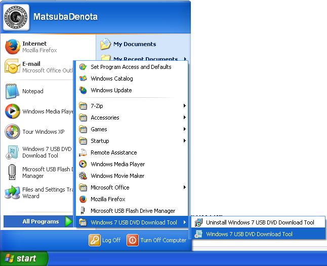Click the Mozilla Firefox icon beside Internet

[12, 47]
